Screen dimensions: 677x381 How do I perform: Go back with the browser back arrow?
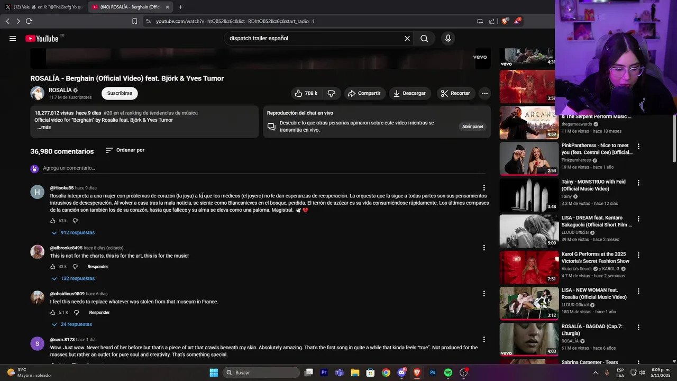(x=8, y=21)
